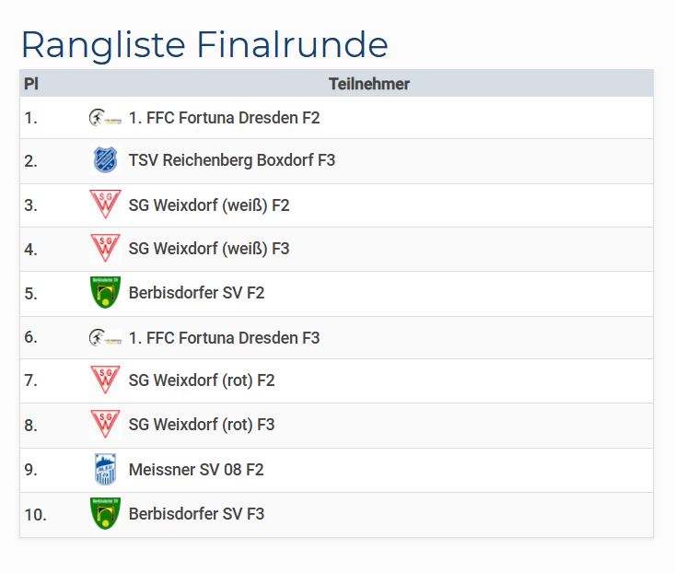Select SG Weixdorf (rot) F3 team name
The image size is (675, 573).
click(x=202, y=425)
